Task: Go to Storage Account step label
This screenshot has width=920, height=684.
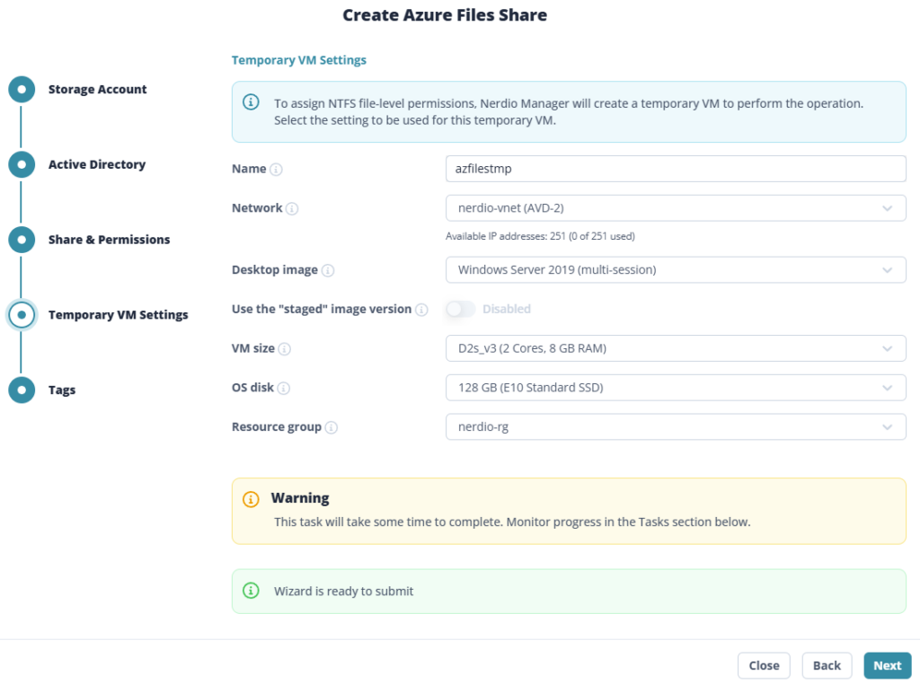Action: (x=97, y=90)
